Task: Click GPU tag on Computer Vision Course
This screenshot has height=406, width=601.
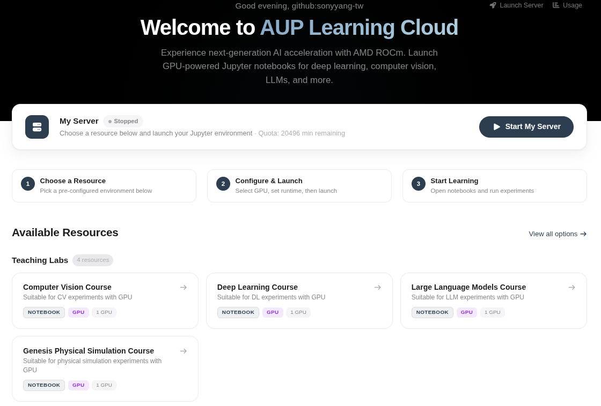Action: (78, 312)
